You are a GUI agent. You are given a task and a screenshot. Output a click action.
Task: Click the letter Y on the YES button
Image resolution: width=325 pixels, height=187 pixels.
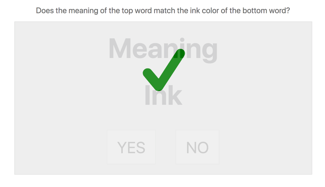click(122, 148)
